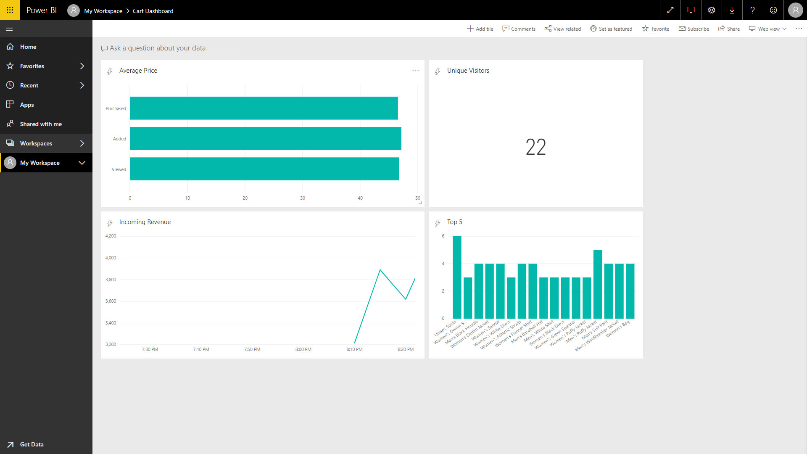This screenshot has width=807, height=454.
Task: Open Home in the sidebar
Action: pos(46,47)
